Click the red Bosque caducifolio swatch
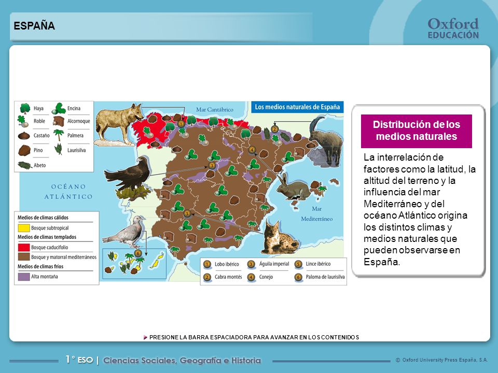 tap(24, 247)
